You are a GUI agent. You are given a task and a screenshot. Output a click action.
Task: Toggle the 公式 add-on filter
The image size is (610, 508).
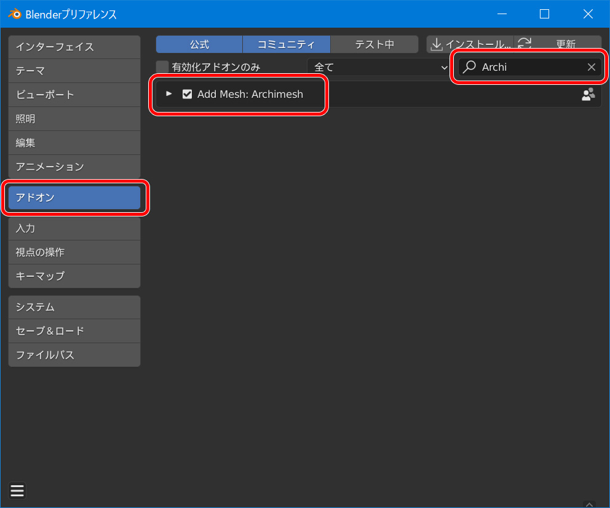(199, 44)
